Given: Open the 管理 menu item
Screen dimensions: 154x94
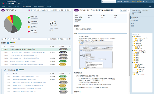Looking at the screenshot, I should 150,7.
